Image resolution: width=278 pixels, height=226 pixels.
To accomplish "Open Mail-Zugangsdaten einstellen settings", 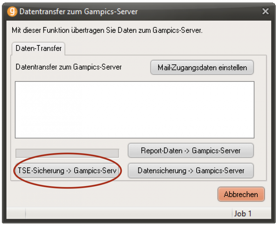I will click(x=202, y=67).
